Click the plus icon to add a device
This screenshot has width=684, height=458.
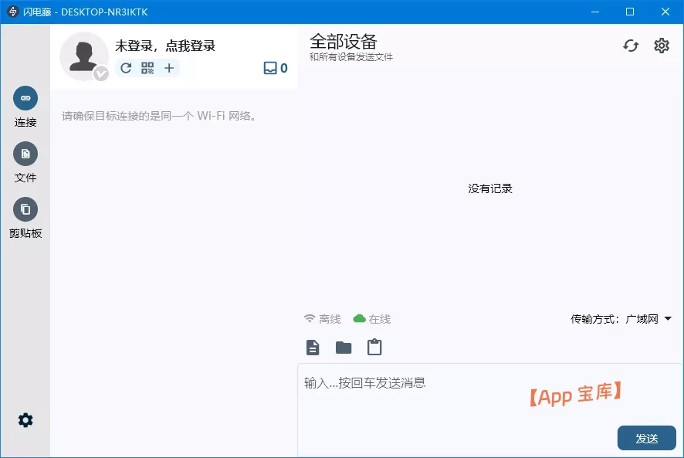coord(168,68)
